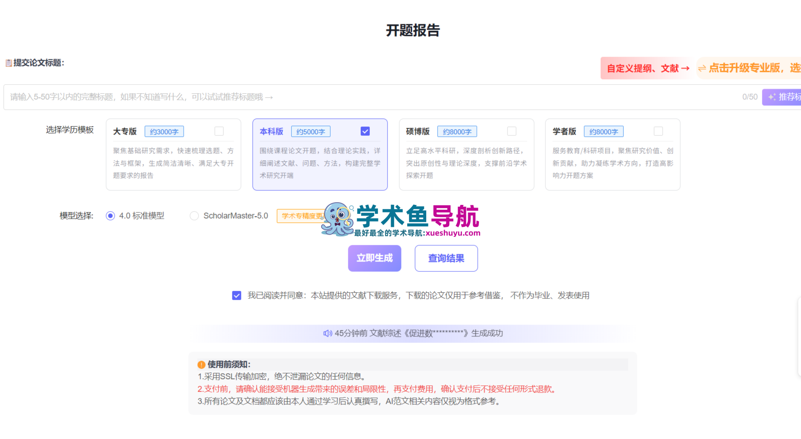
Task: Uncheck the 我已阅读并同意 agreement checkbox
Action: coord(236,295)
